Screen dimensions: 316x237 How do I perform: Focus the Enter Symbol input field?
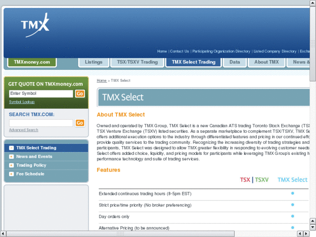click(x=41, y=93)
